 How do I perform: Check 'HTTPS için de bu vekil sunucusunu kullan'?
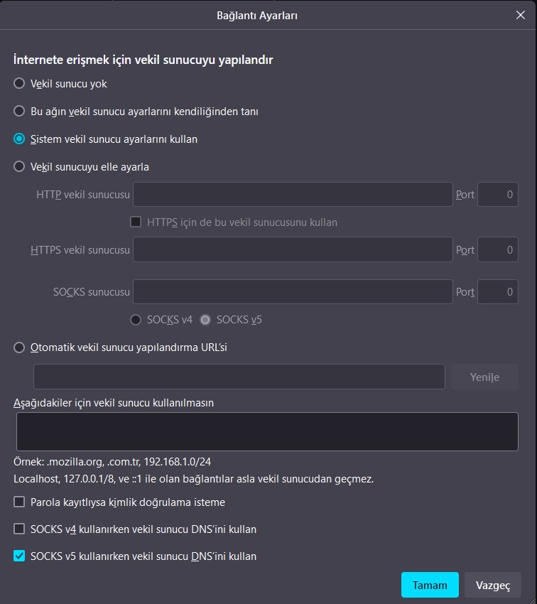tap(136, 222)
